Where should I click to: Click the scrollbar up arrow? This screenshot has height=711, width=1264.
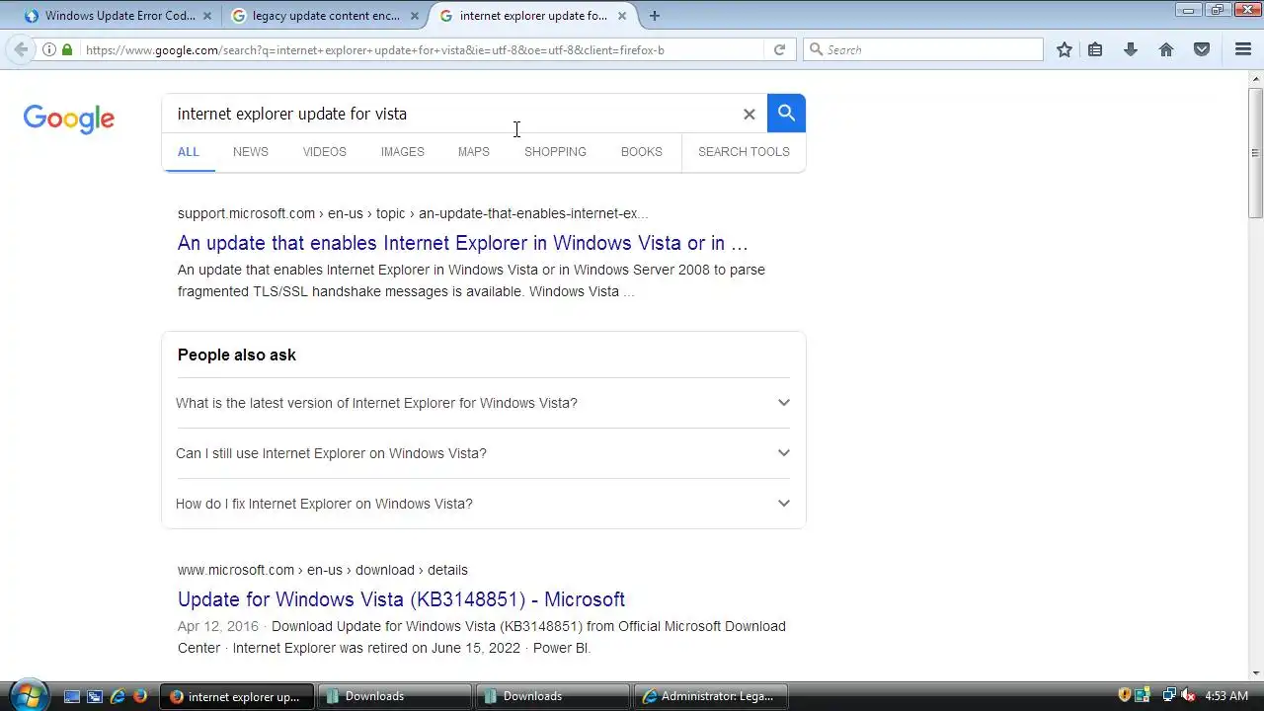click(x=1256, y=79)
